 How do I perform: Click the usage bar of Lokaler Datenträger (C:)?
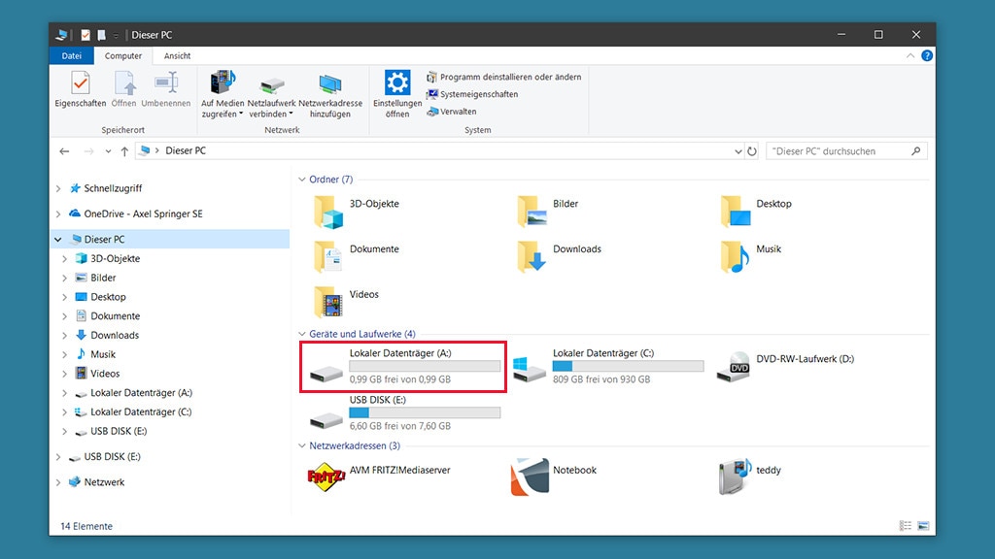click(x=627, y=366)
